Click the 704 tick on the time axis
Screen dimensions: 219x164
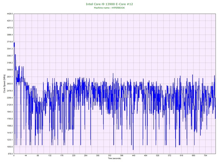pyautogui.click(x=206, y=156)
